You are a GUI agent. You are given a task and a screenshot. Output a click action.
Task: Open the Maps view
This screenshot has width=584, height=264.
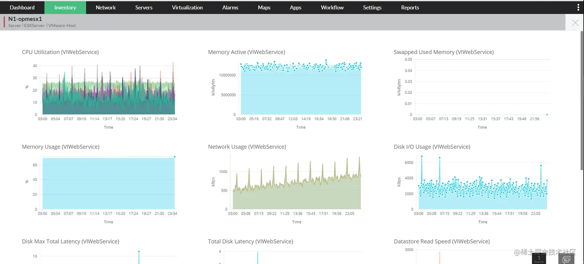tap(264, 7)
